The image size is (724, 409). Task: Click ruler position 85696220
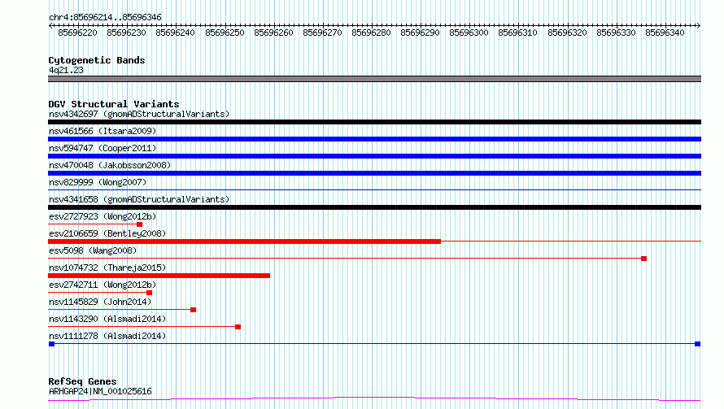(77, 33)
